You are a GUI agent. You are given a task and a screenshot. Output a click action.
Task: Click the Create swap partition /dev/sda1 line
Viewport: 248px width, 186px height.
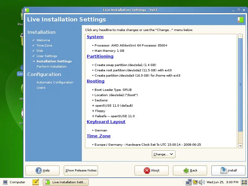tap(125, 65)
